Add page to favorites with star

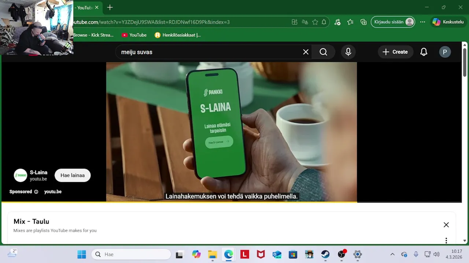coord(315,22)
